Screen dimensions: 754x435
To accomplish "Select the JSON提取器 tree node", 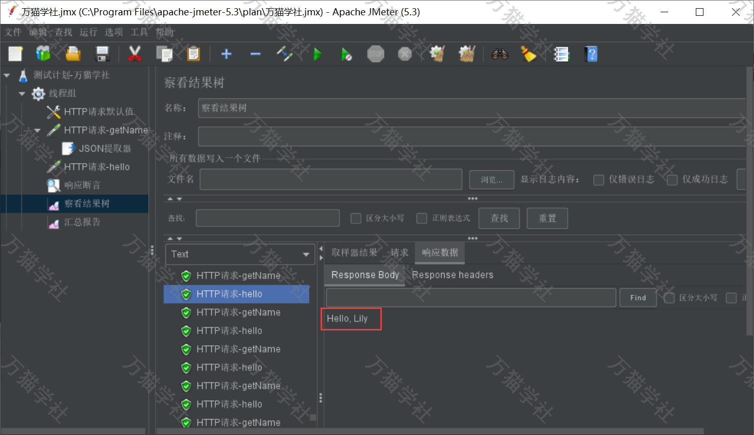I will click(x=105, y=148).
